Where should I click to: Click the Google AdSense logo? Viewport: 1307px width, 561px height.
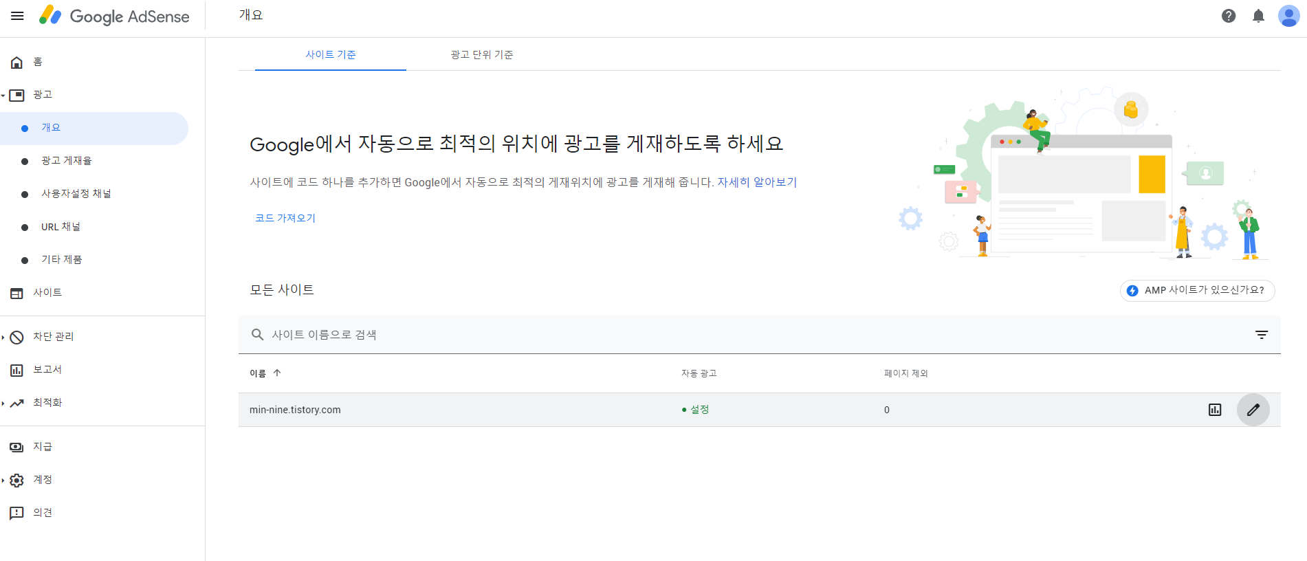pyautogui.click(x=114, y=16)
